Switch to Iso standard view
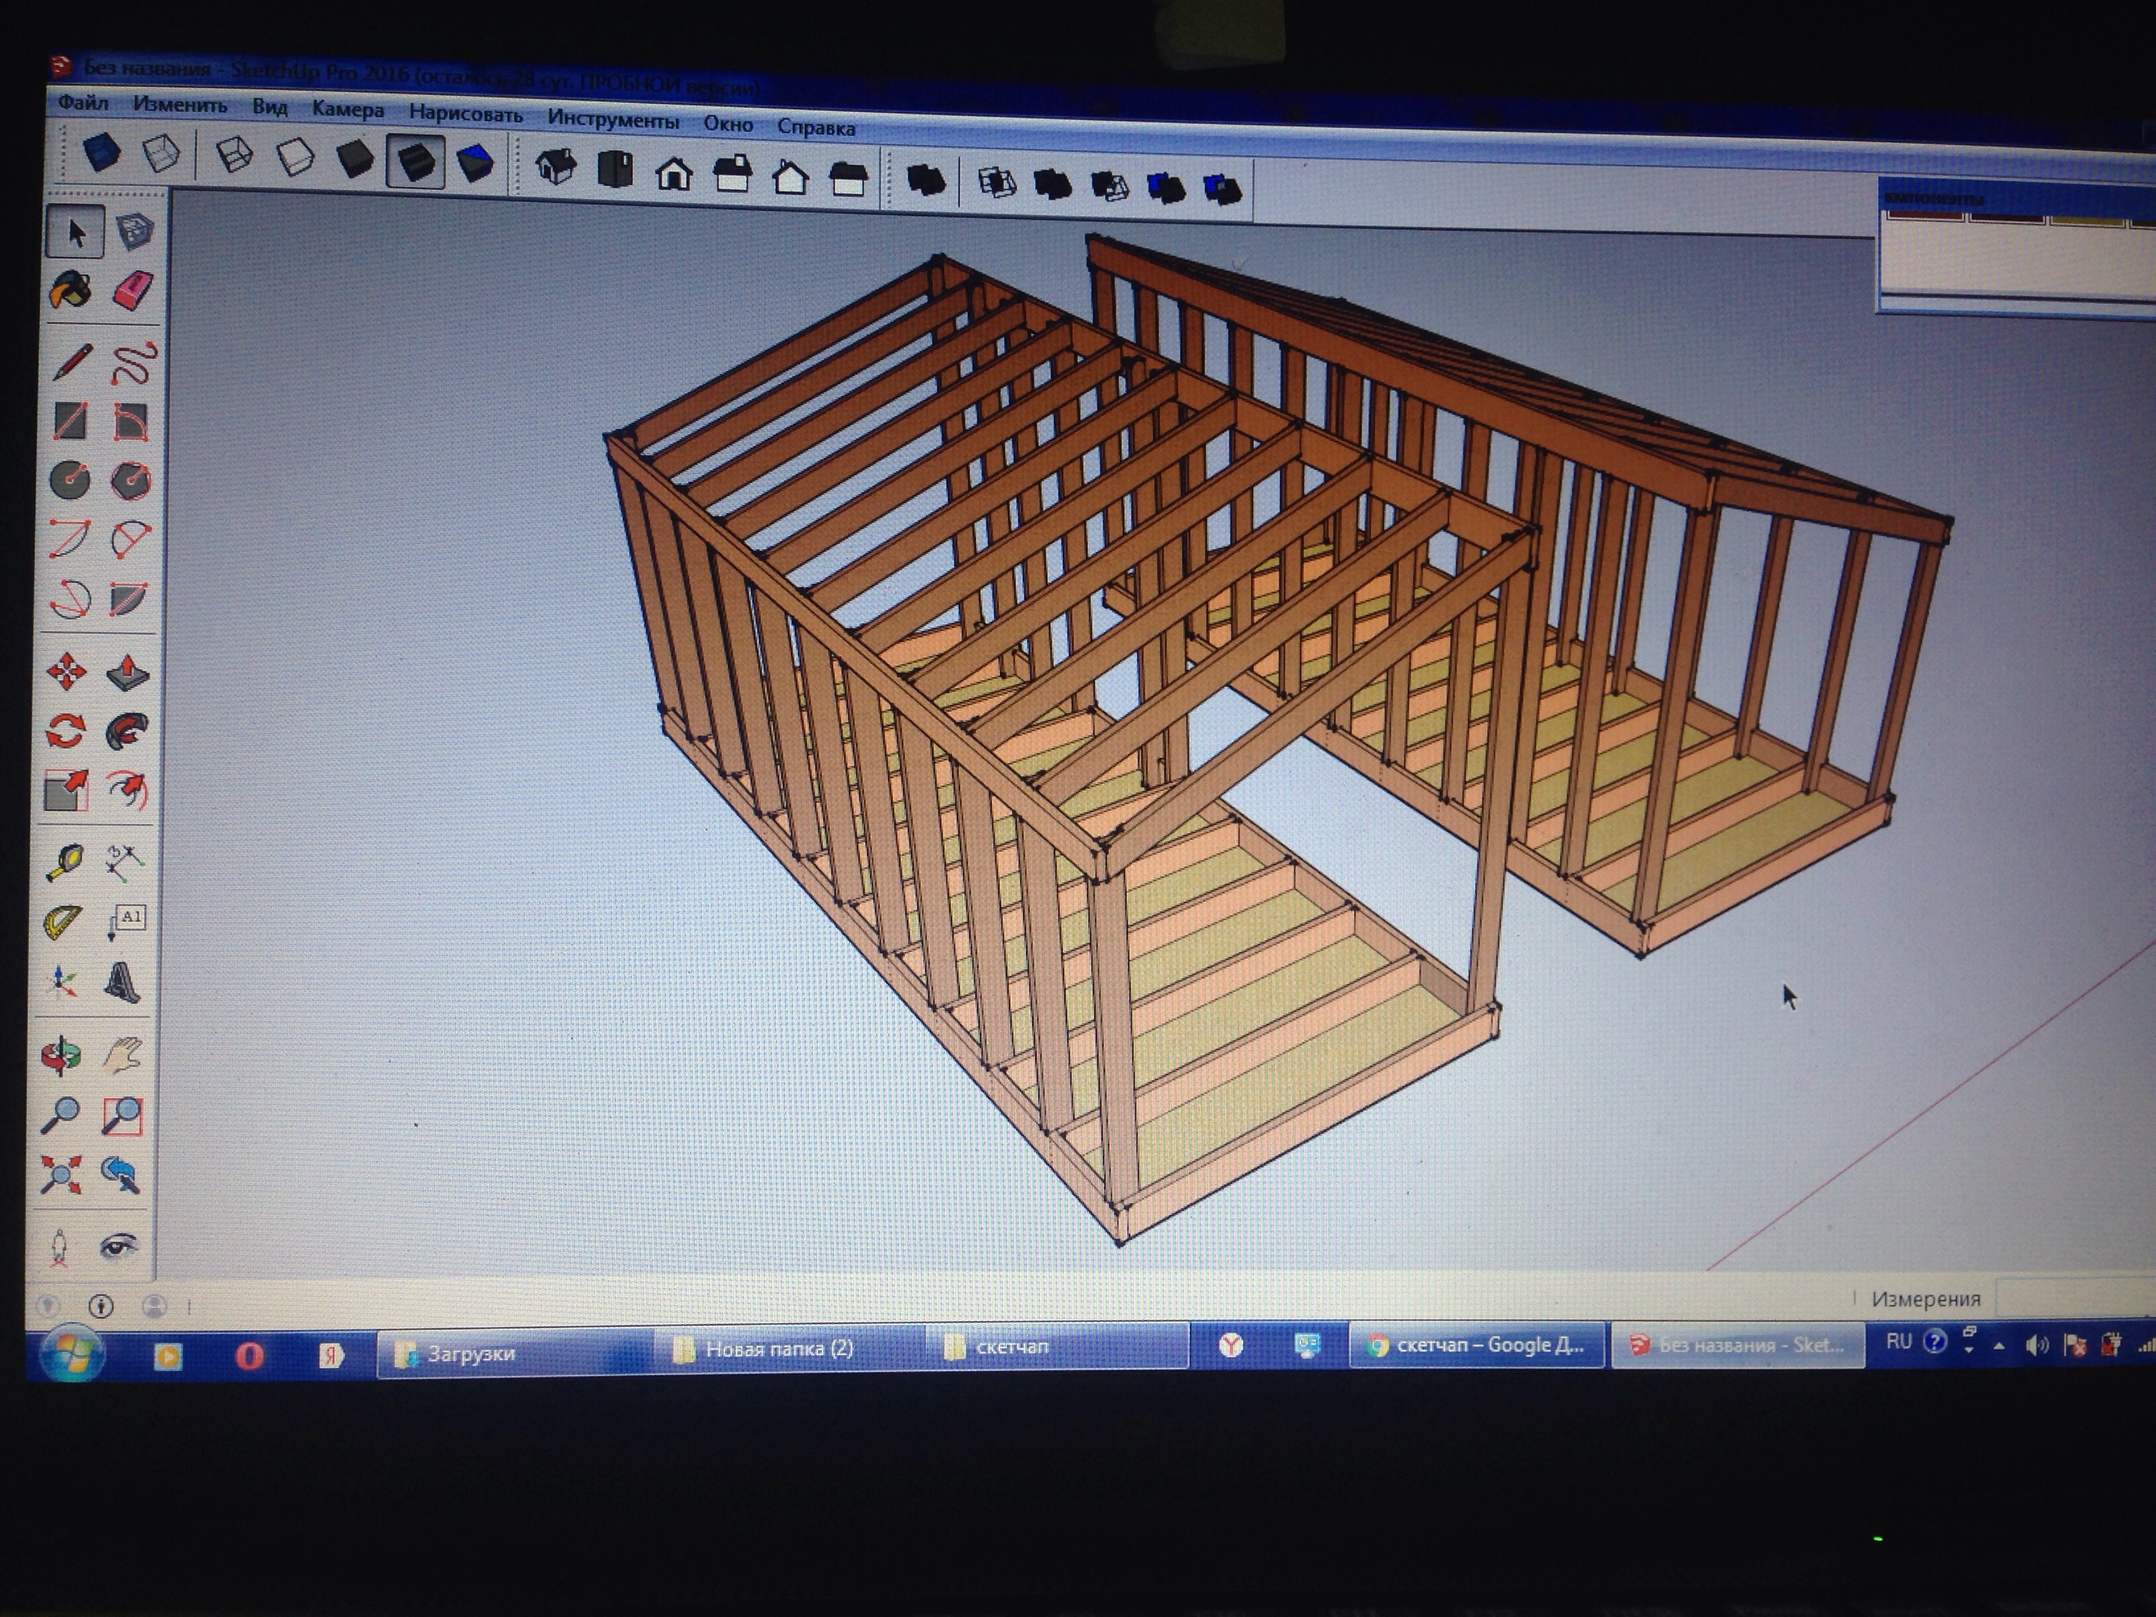 tap(556, 166)
